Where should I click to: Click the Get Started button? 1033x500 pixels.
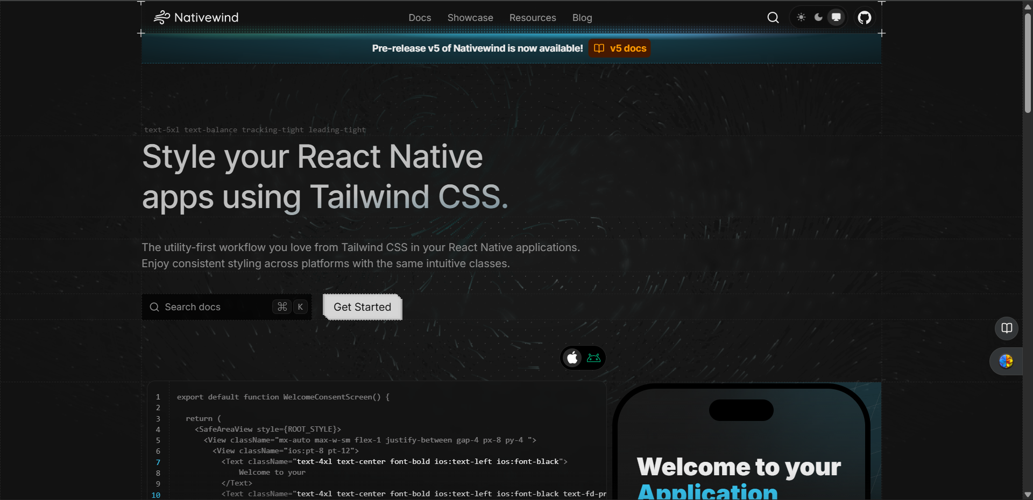point(363,307)
